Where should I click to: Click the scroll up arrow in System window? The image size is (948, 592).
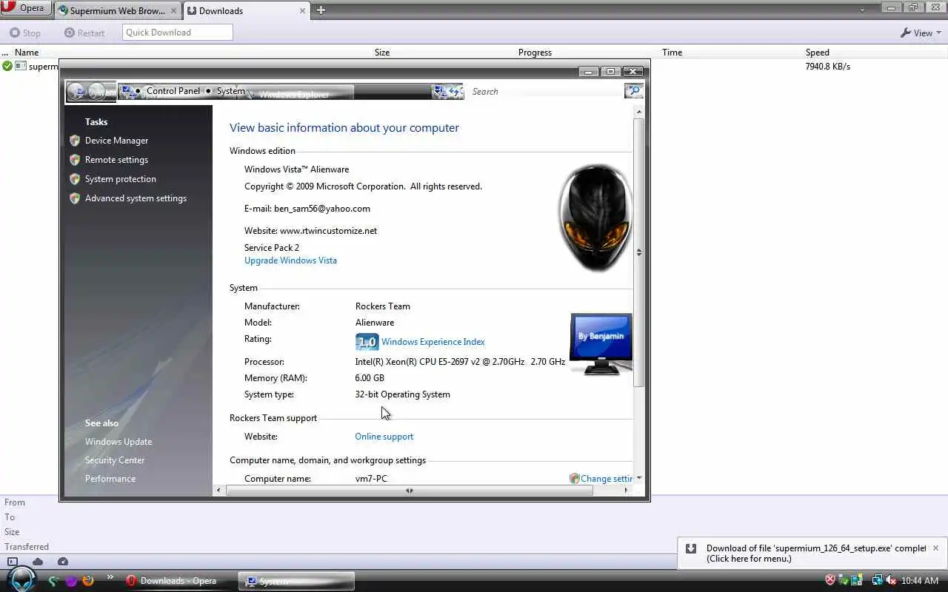(x=639, y=111)
